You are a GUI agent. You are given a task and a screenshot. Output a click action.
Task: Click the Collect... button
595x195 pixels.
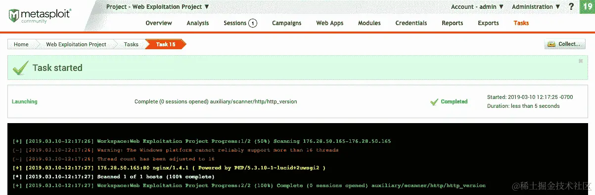tap(564, 44)
